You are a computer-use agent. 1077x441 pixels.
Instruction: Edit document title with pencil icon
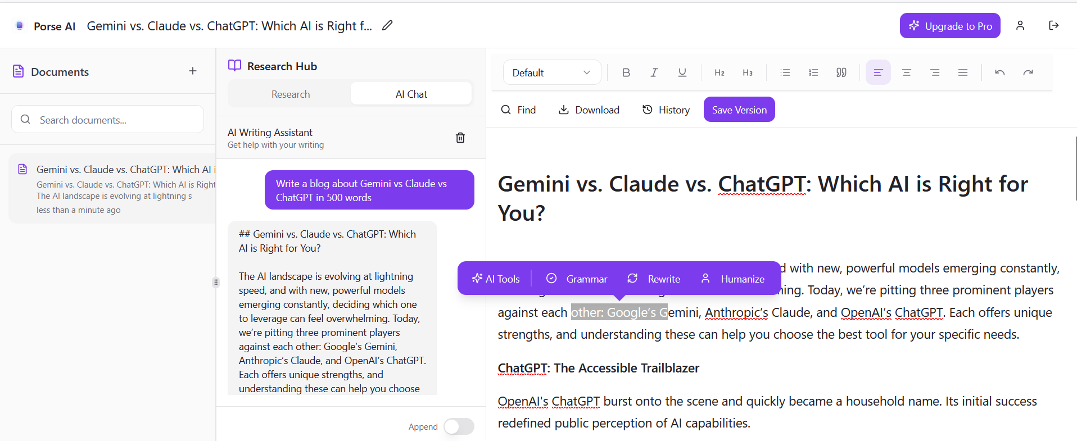387,25
